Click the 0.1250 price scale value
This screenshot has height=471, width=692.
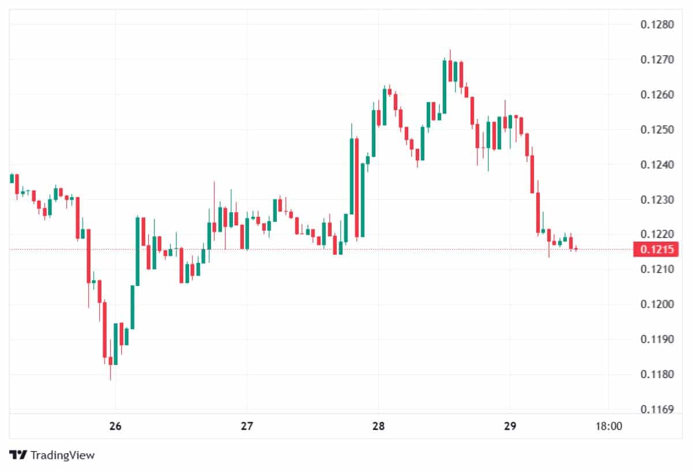[657, 130]
